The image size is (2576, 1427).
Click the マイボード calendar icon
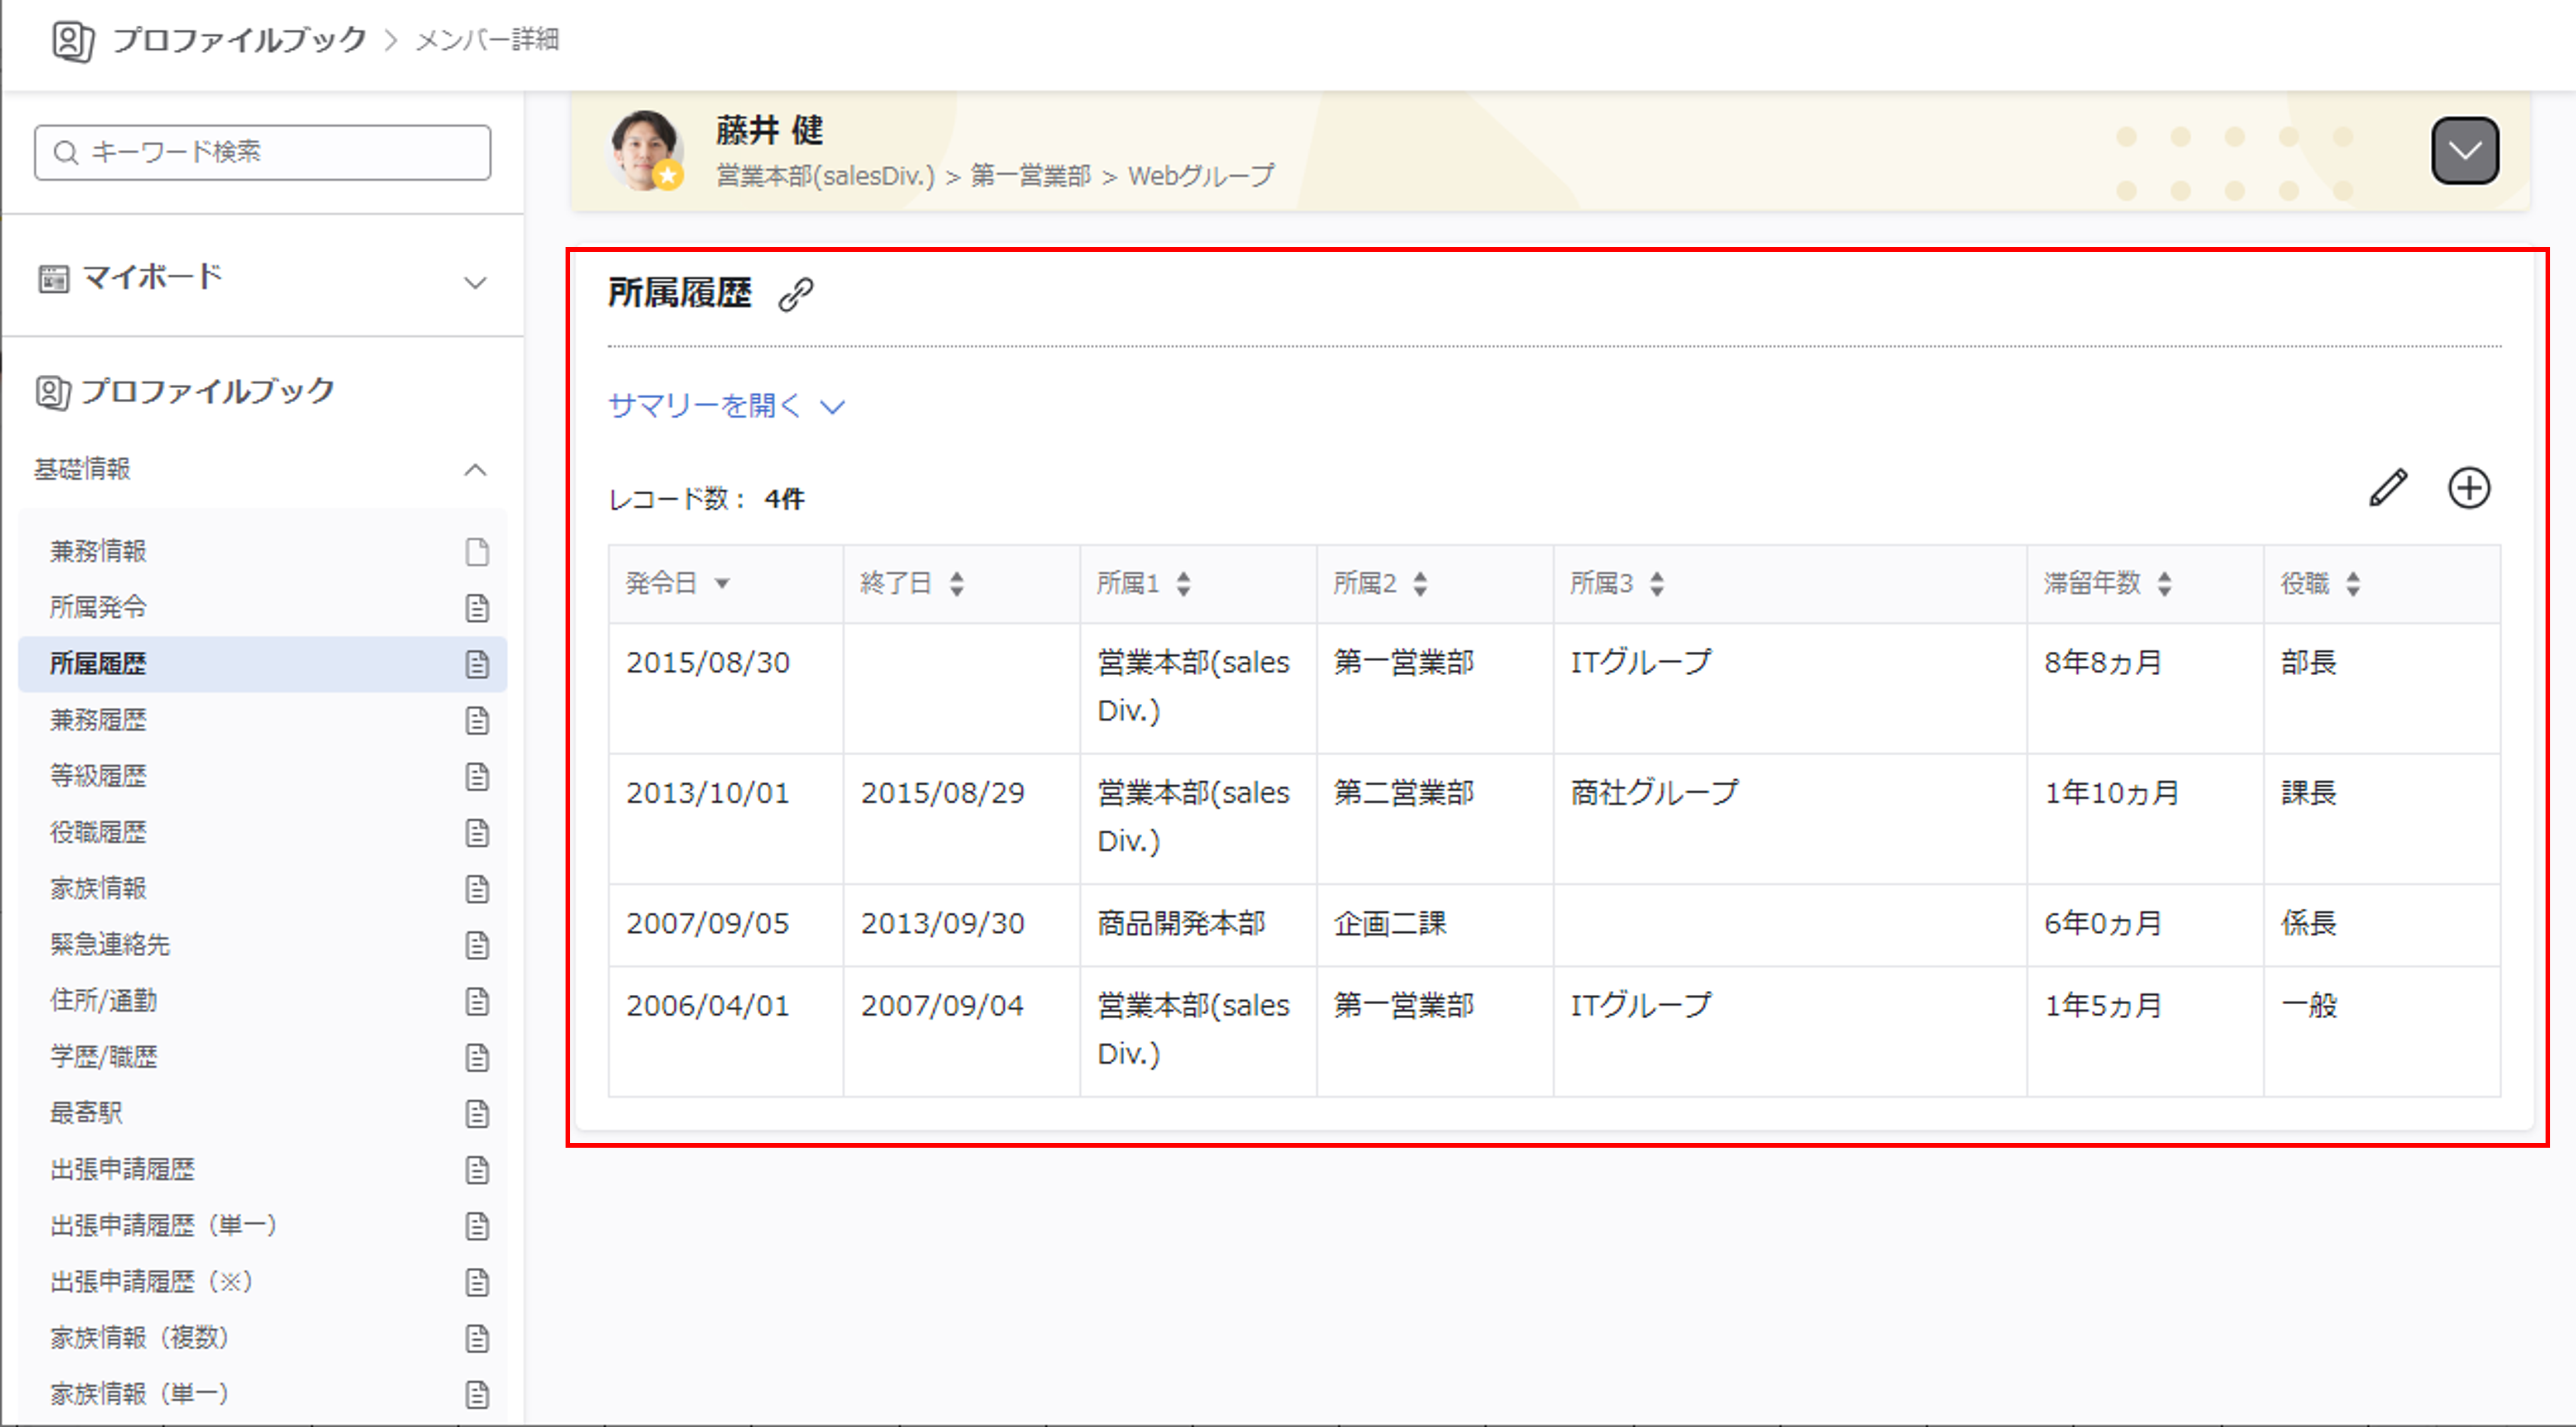tap(53, 279)
